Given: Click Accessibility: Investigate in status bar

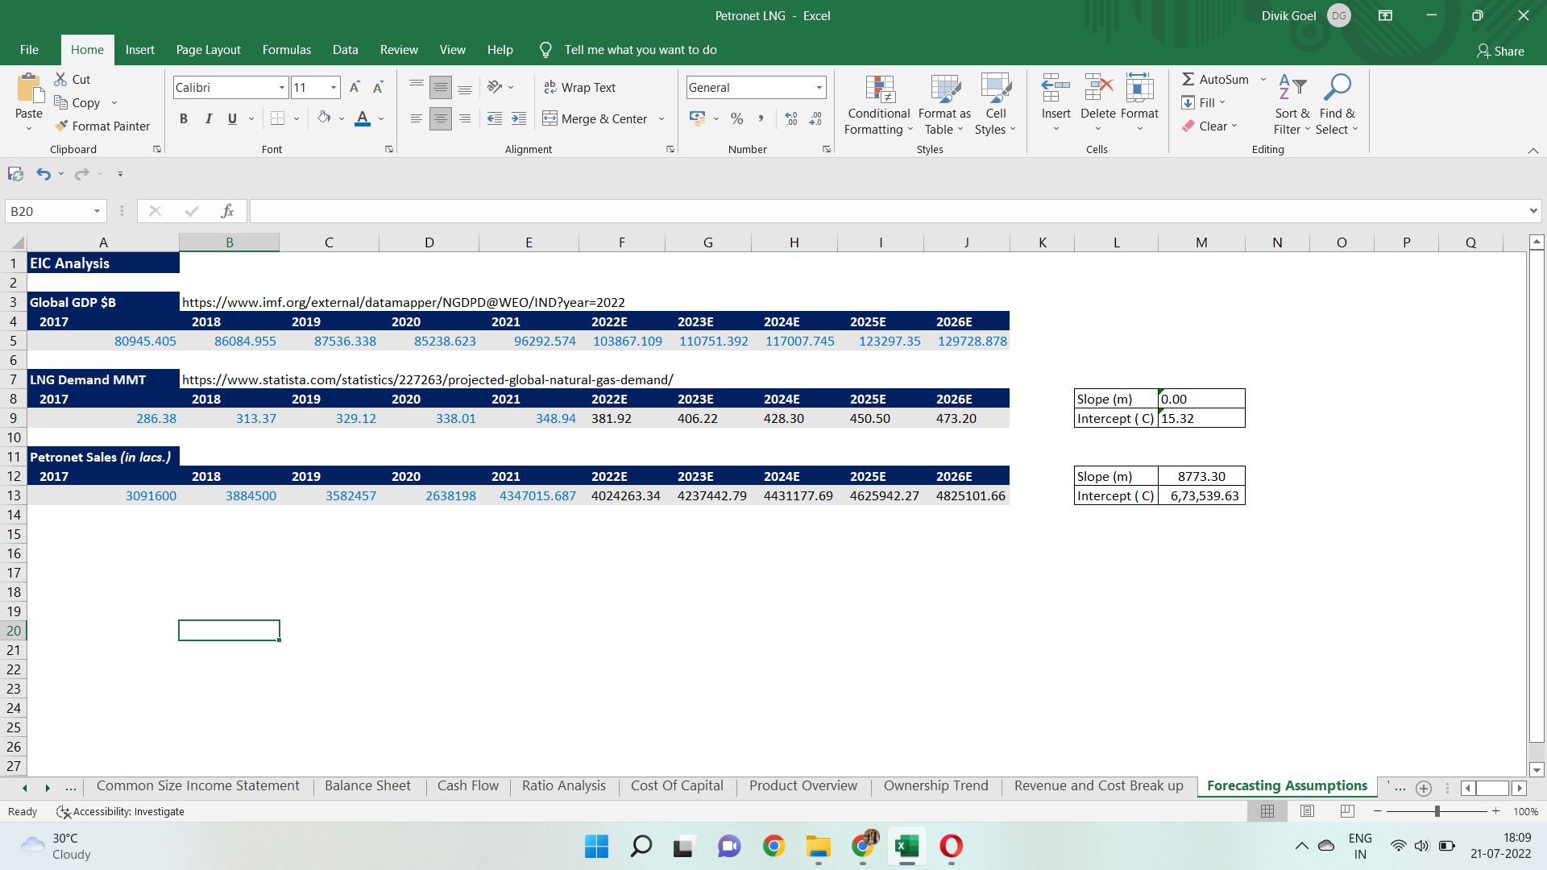Looking at the screenshot, I should (x=119, y=811).
